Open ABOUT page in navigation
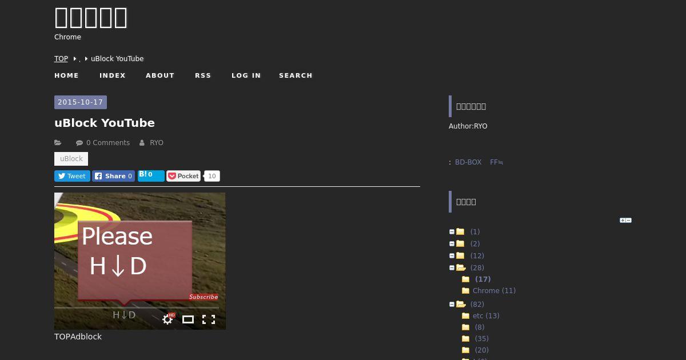The image size is (686, 360). (160, 75)
